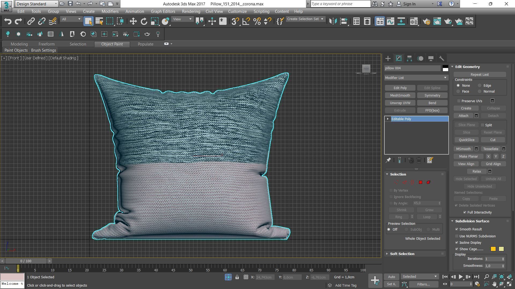515x289 pixels.
Task: Click the Redo arrow in main toolbar
Action: (18, 21)
